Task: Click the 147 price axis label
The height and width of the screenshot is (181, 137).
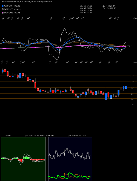Action: [132, 76]
